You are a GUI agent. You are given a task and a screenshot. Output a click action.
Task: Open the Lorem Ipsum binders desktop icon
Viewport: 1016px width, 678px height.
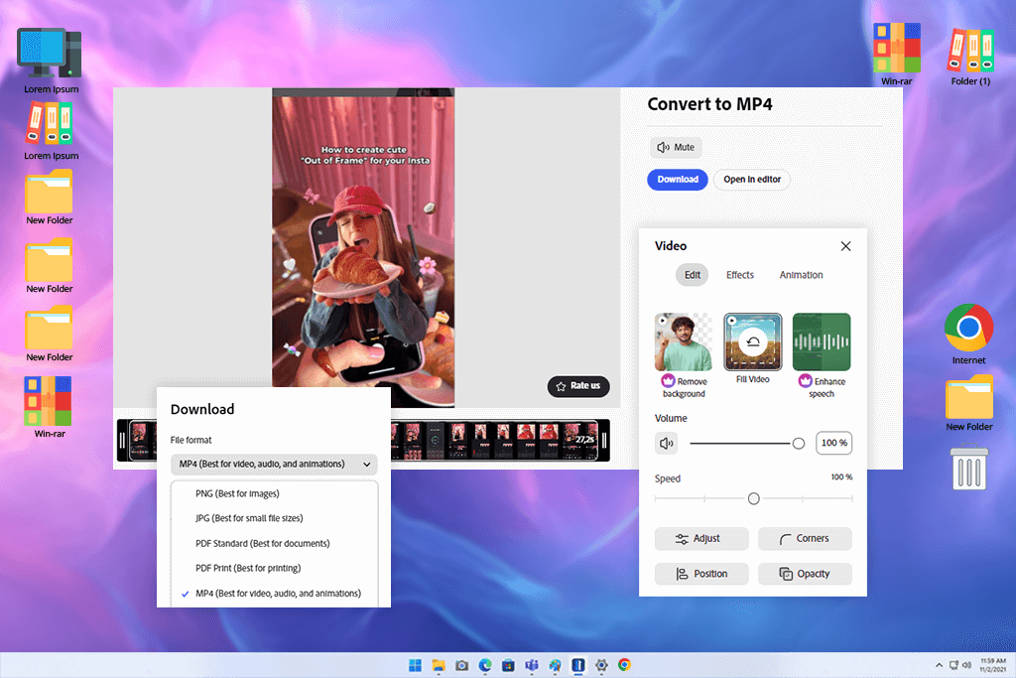(x=51, y=132)
